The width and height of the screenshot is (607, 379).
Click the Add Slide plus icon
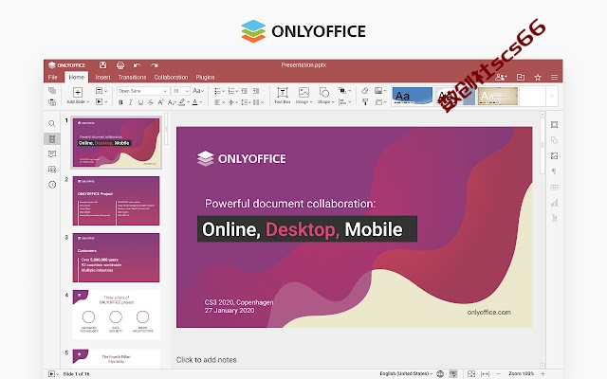click(78, 92)
